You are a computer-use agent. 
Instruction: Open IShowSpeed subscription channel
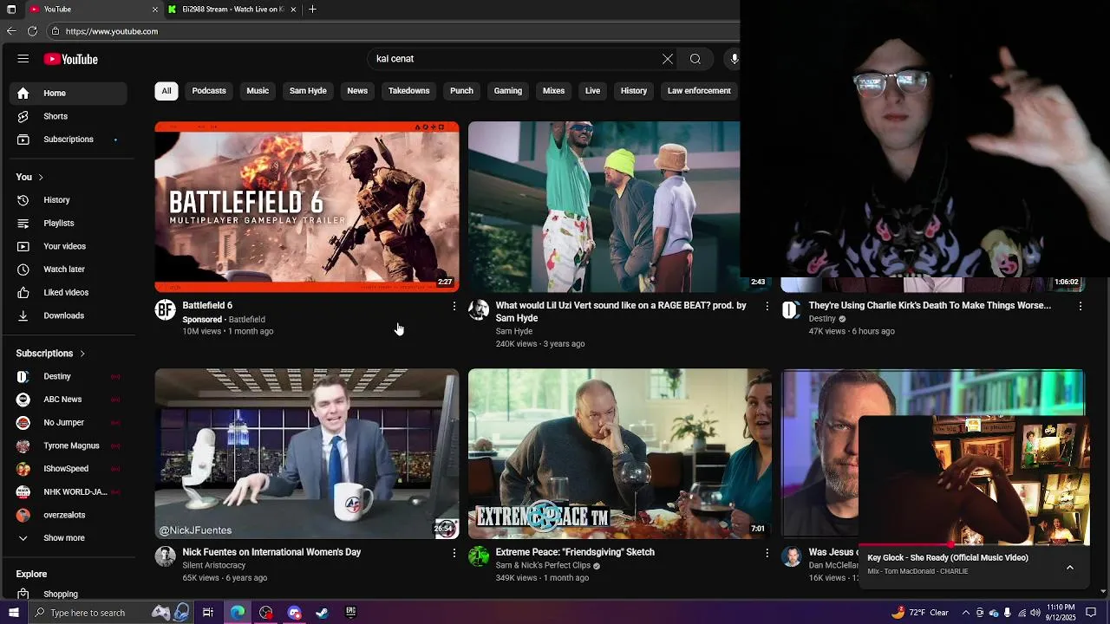pos(69,469)
